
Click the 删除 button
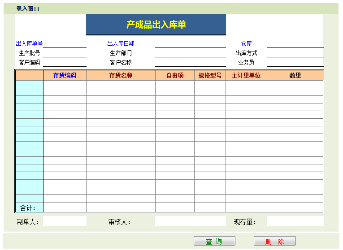[x=275, y=241]
